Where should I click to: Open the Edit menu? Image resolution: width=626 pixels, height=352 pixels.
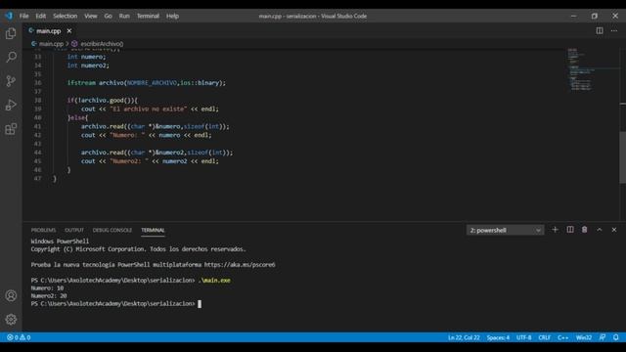[x=41, y=16]
